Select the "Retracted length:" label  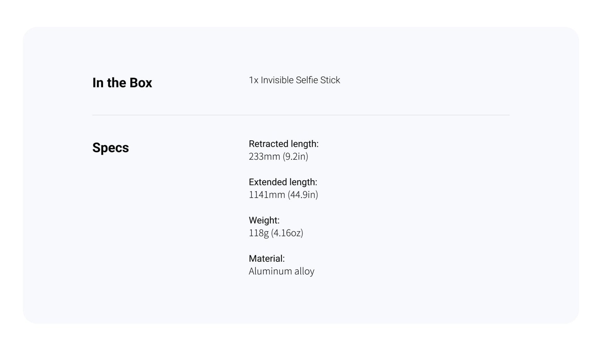pyautogui.click(x=283, y=144)
